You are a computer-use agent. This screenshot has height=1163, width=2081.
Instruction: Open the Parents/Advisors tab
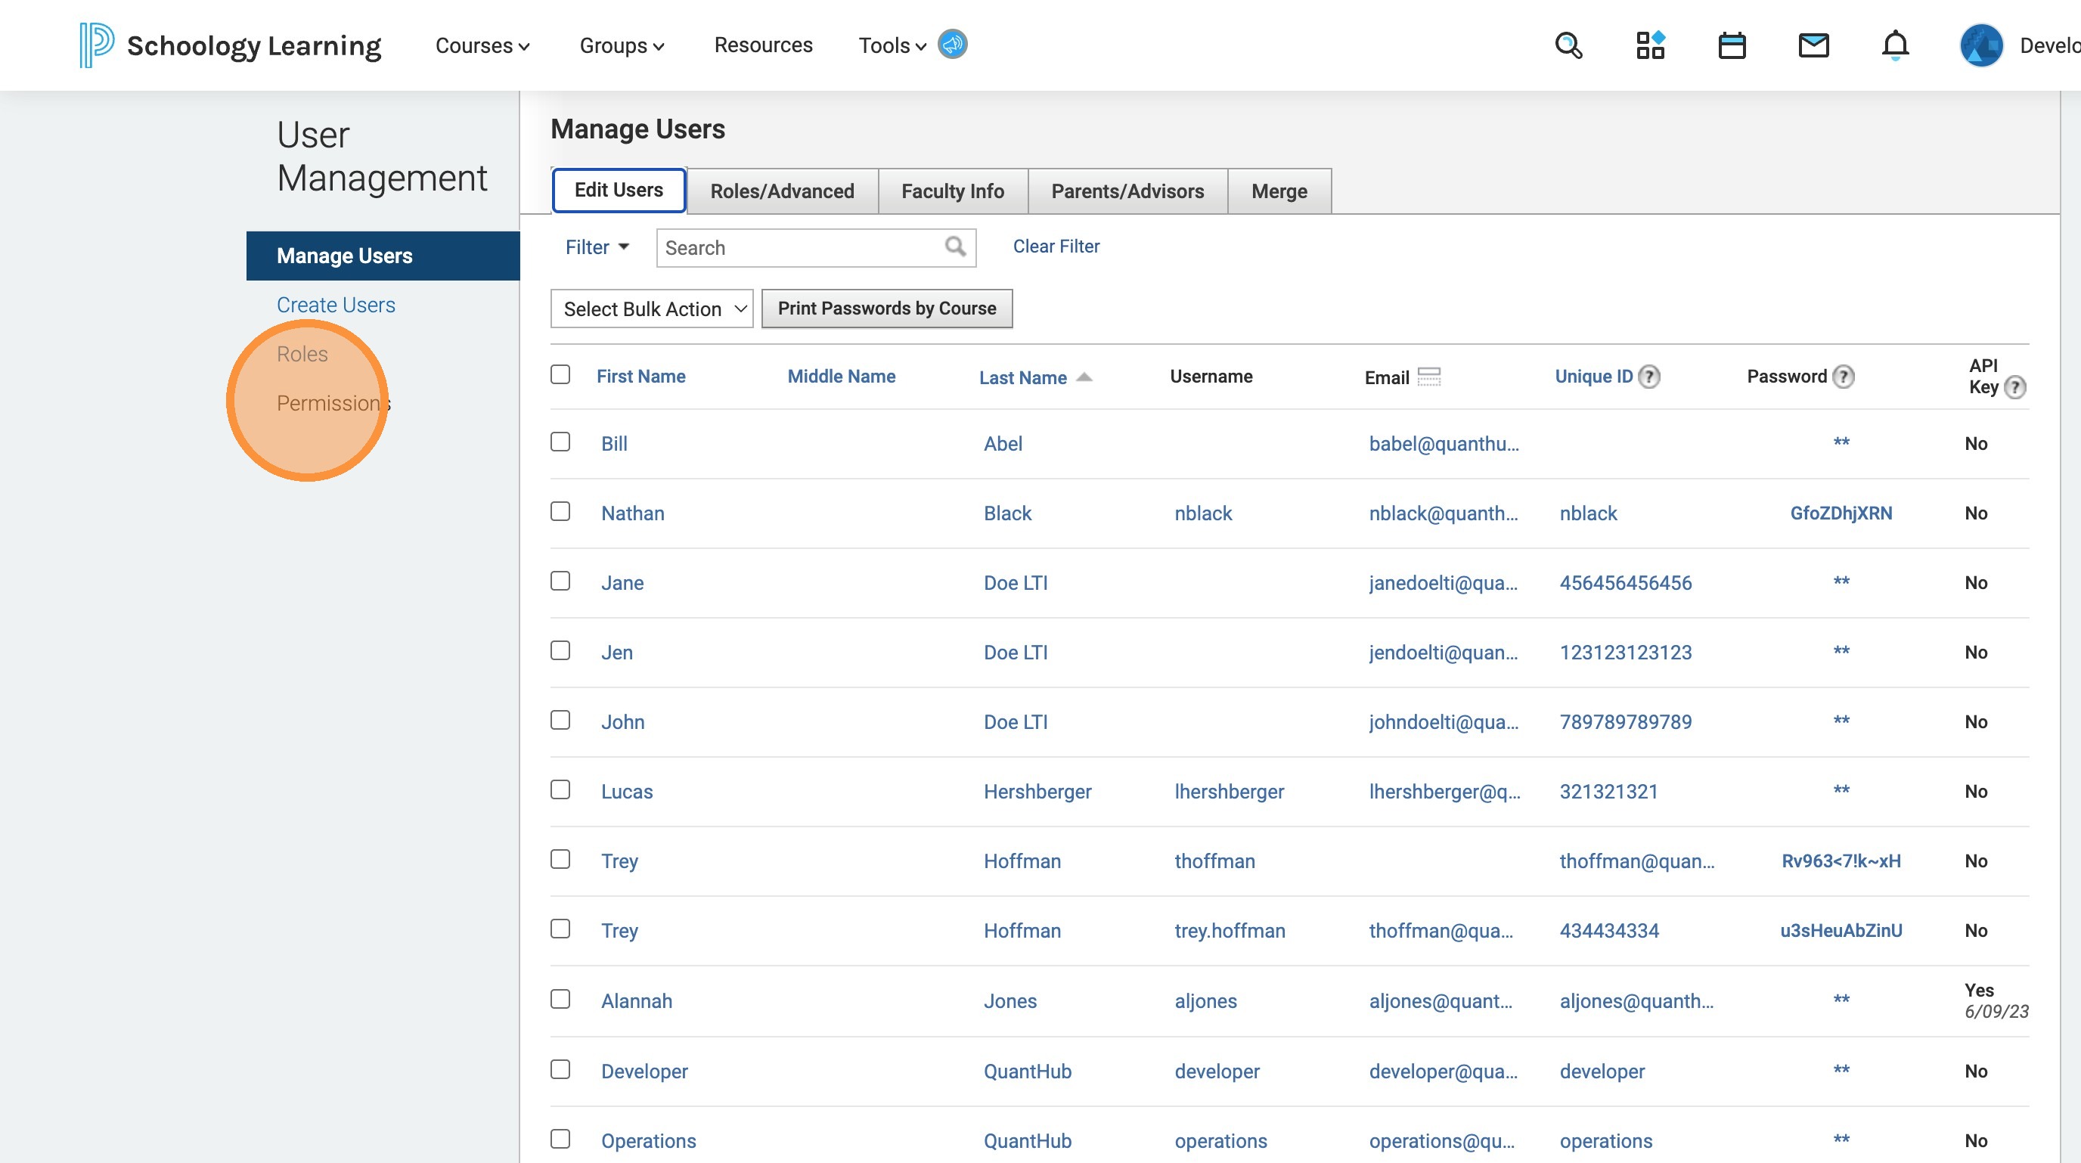click(x=1127, y=191)
